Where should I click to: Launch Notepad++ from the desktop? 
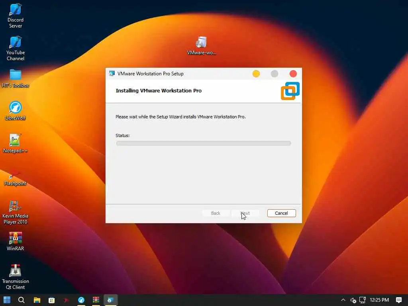click(x=16, y=143)
